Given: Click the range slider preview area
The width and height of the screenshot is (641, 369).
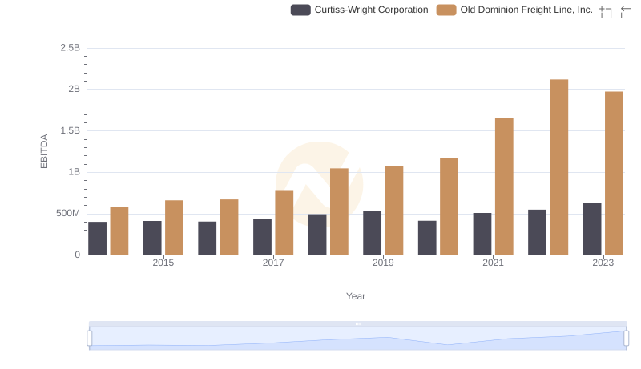Looking at the screenshot, I should pyautogui.click(x=357, y=339).
